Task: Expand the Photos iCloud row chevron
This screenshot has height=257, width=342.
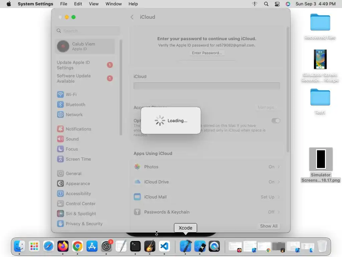Action: [x=279, y=167]
